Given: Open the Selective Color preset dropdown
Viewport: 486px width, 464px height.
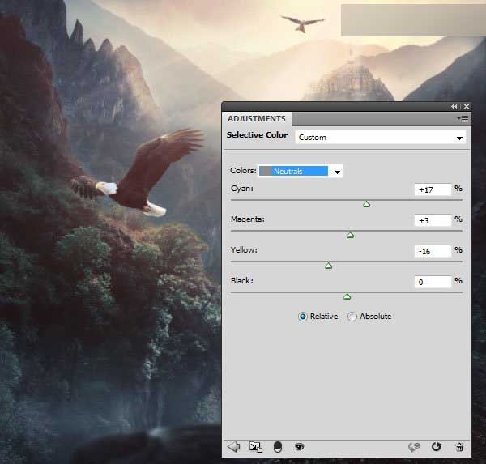Looking at the screenshot, I should pyautogui.click(x=381, y=138).
